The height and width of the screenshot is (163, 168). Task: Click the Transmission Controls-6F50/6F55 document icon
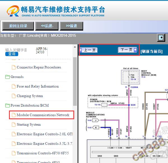point(14,153)
